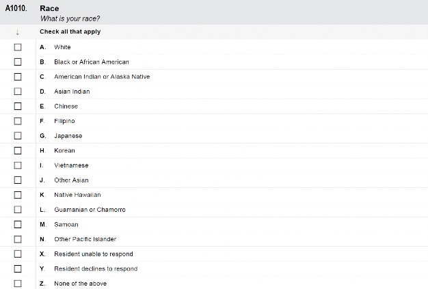The image size is (428, 289).
Task: Select the Japanese checkbox
Action: pos(18,135)
